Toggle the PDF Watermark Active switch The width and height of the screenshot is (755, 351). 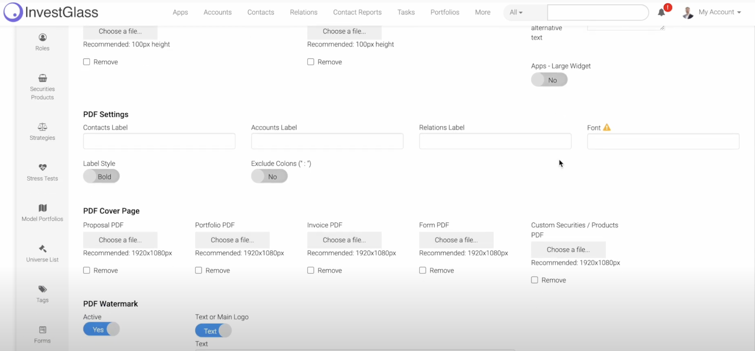tap(101, 329)
